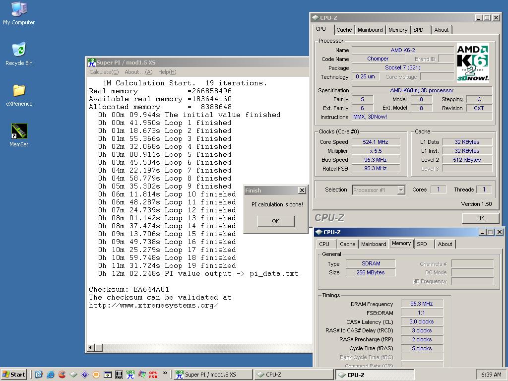Select About tab in upper CPU-Z window
The image size is (508, 381).
pos(441,30)
